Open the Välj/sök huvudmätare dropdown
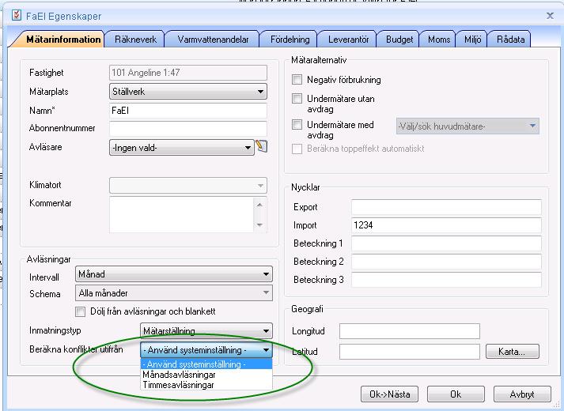The height and width of the screenshot is (411, 564). click(x=467, y=126)
